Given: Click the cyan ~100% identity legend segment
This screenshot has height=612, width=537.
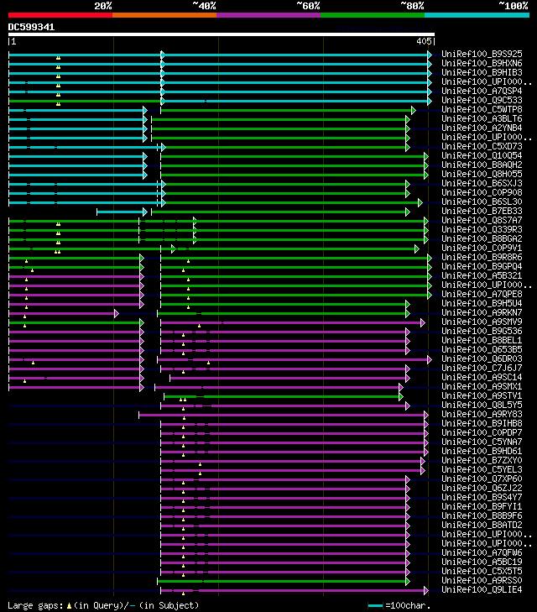Looking at the screenshot, I should [477, 15].
